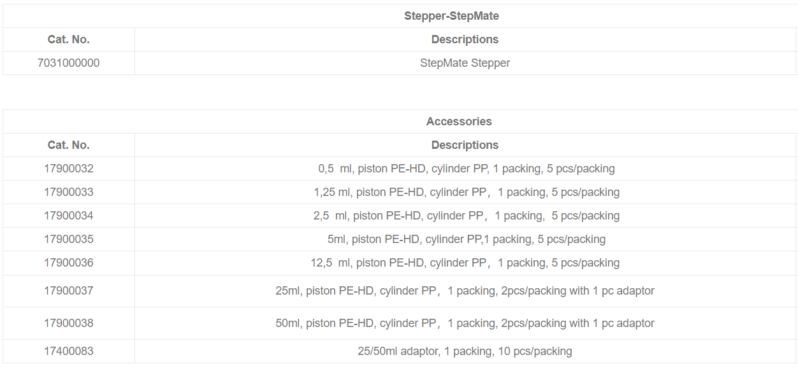Select catalog number 17900034
The width and height of the screenshot is (798, 369).
click(x=69, y=216)
